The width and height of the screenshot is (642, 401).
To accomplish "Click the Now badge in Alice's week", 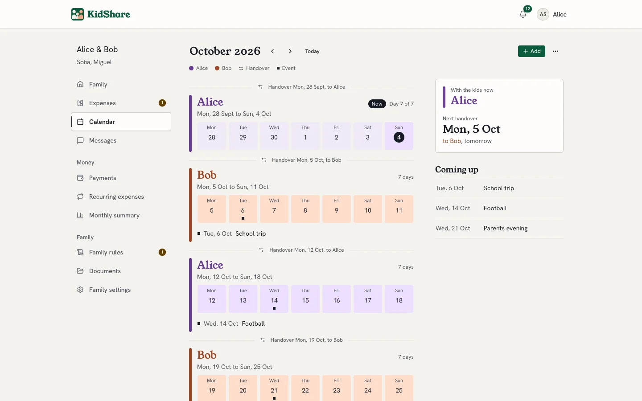I will pos(377,104).
